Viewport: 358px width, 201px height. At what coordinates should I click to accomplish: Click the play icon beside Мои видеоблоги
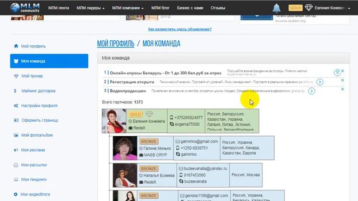click(x=16, y=194)
